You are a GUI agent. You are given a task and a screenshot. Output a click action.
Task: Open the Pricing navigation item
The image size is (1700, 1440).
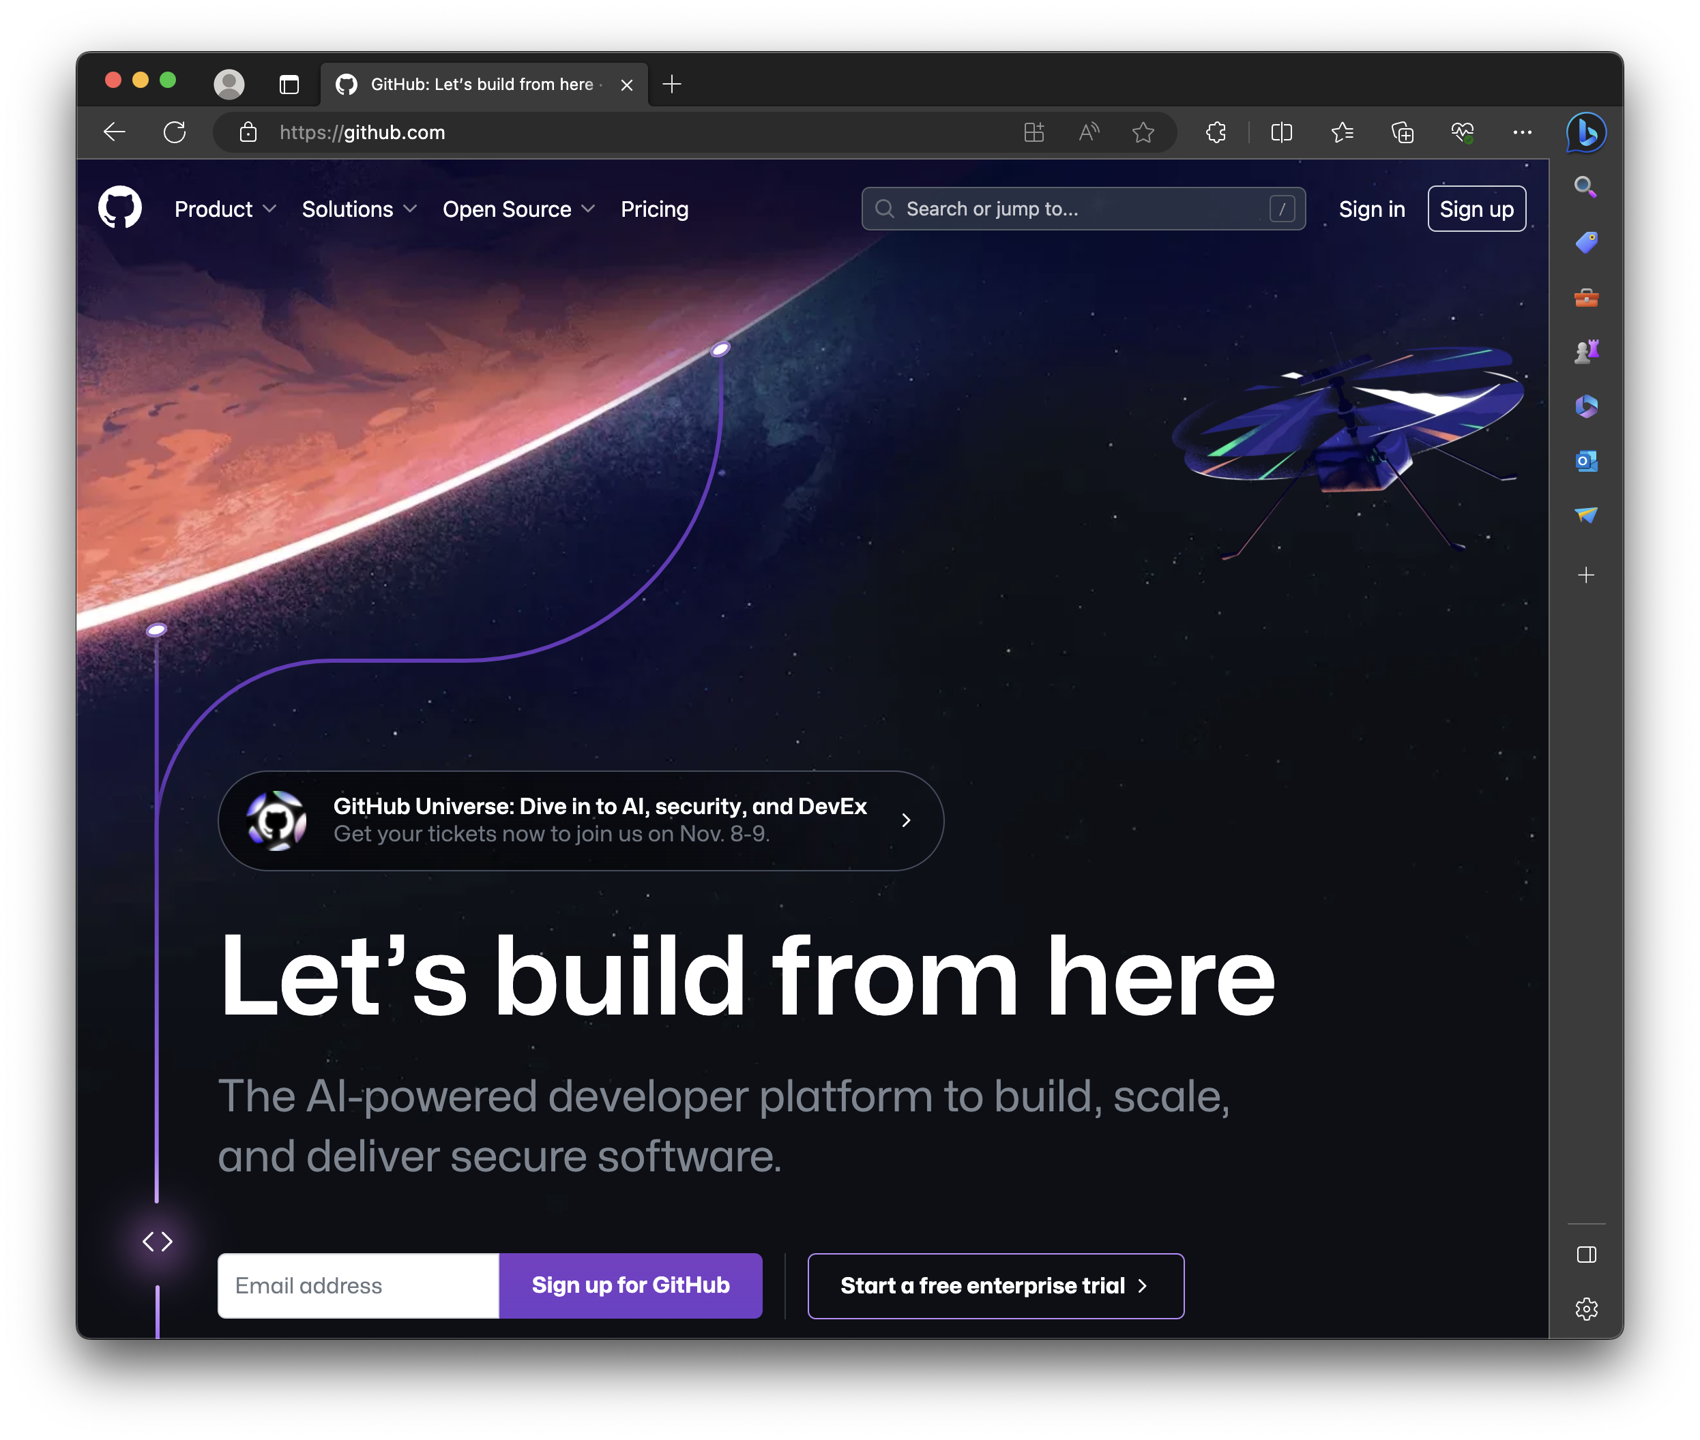tap(654, 210)
